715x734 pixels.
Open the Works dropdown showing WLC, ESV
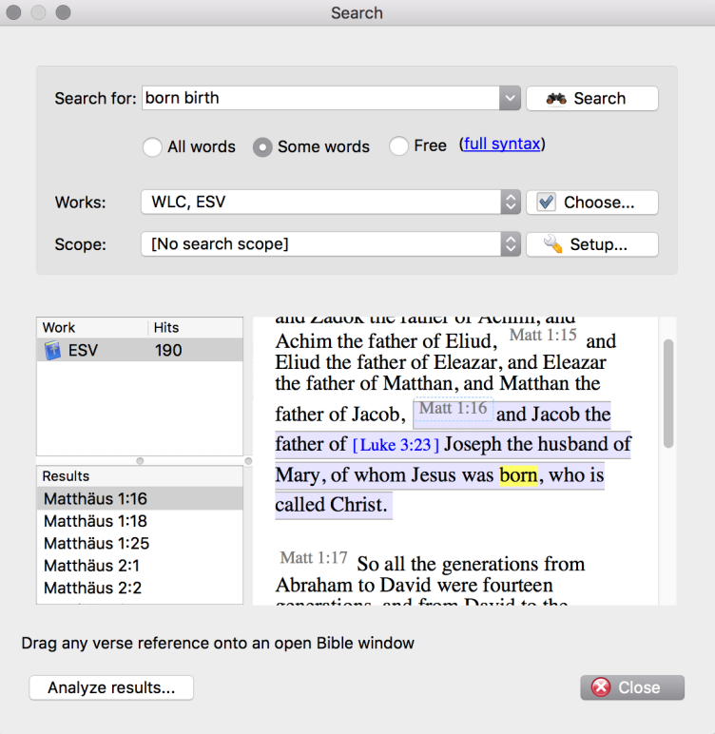click(511, 203)
